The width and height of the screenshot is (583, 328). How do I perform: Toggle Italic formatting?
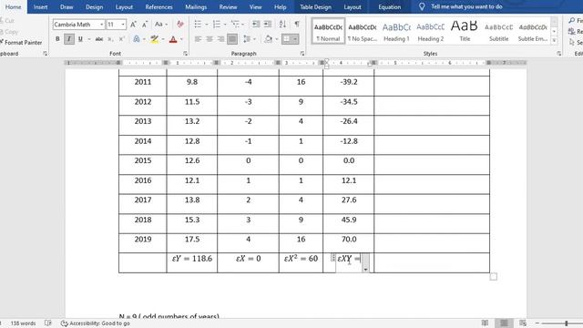point(69,39)
